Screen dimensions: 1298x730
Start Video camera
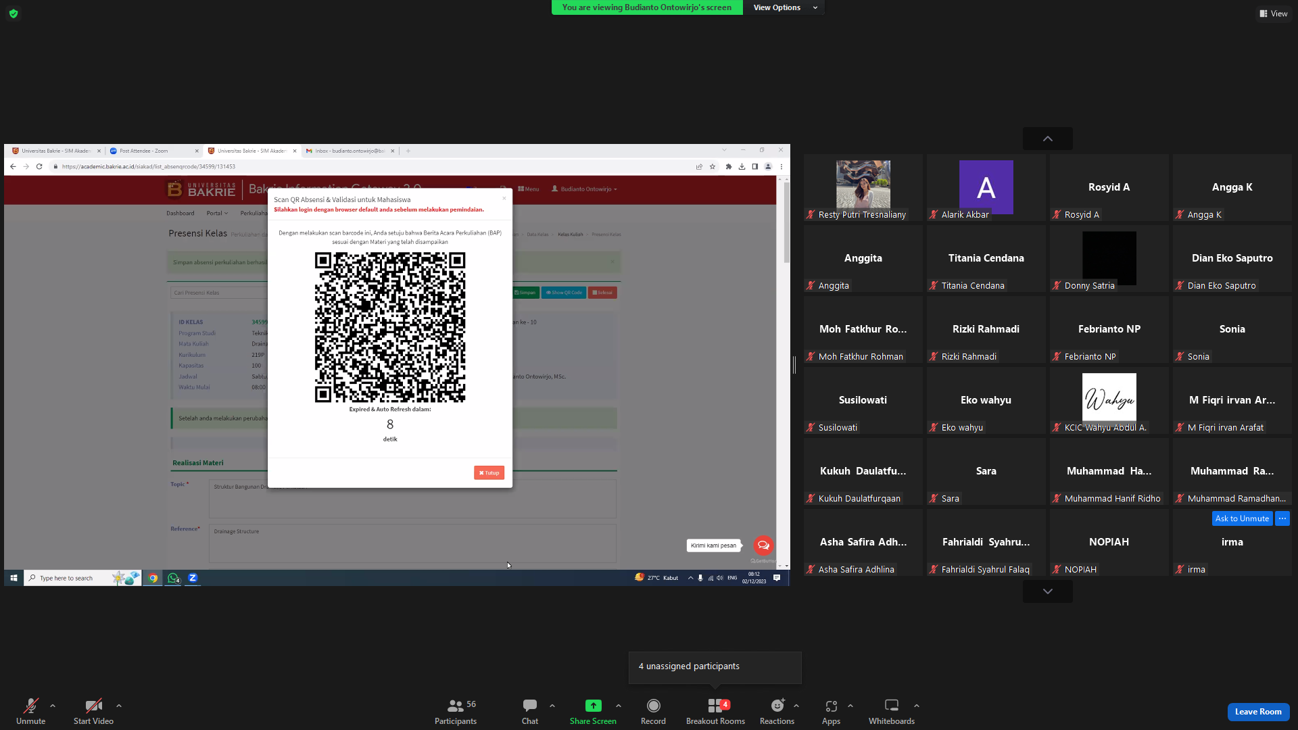click(x=93, y=711)
